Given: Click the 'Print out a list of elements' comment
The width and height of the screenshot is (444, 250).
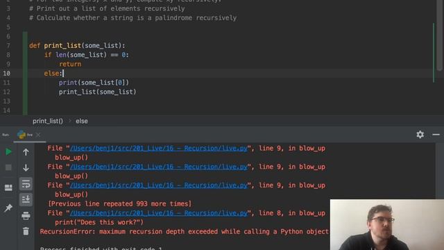Looking at the screenshot, I should point(107,8).
